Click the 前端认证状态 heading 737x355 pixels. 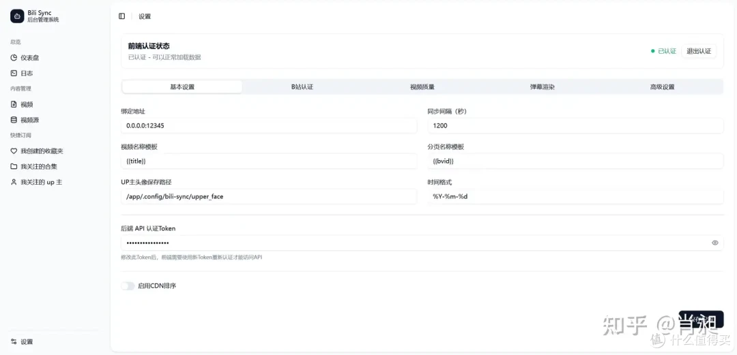(149, 46)
